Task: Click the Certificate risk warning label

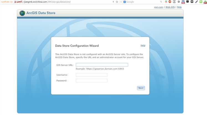Action: (7, 2)
